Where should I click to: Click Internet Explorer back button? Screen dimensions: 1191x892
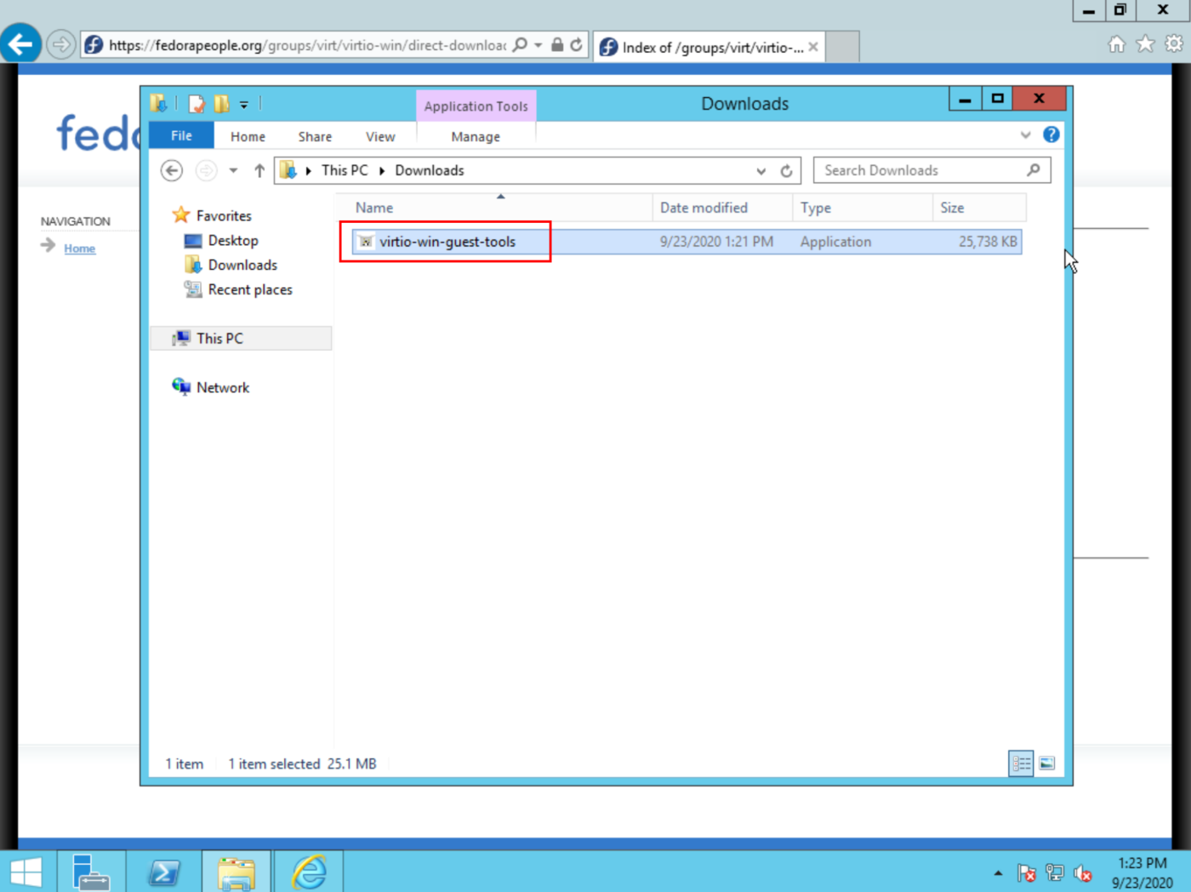click(x=20, y=43)
